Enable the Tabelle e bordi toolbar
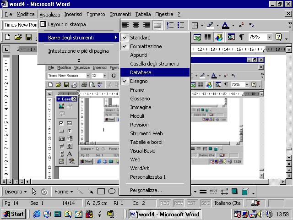Image resolution: width=293 pixels, height=220 pixels. pos(155,142)
